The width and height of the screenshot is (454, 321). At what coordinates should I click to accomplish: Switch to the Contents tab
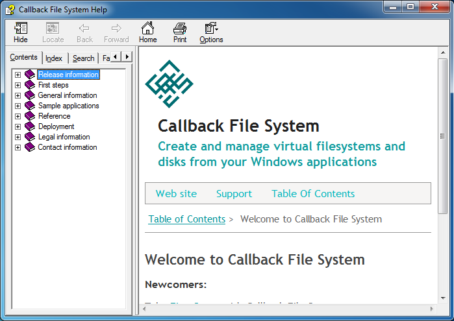point(24,57)
